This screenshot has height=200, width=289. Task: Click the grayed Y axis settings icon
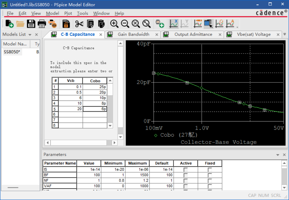click(184, 24)
